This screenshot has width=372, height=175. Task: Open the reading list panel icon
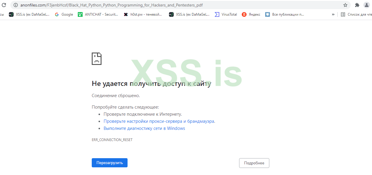344,14
